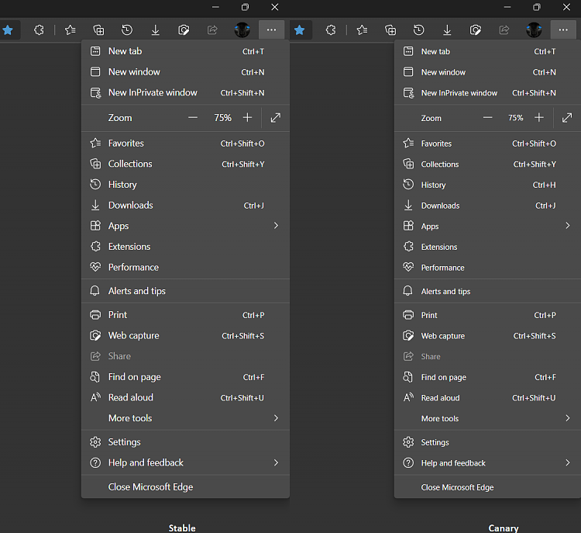Enter full screen from Stable menu zoom row
581x533 pixels.
point(276,118)
